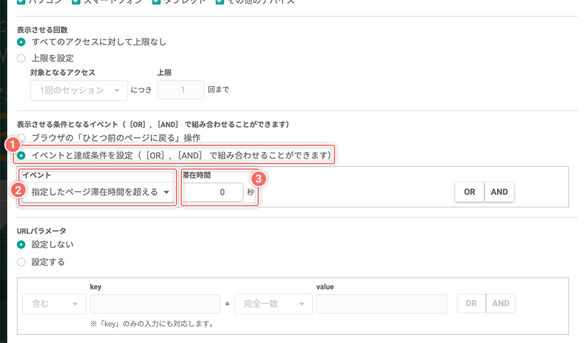The image size is (586, 343).
Task: Choose 'ブラウザの「ひとつ前のページに戻る」操作' radio
Action: [21, 138]
